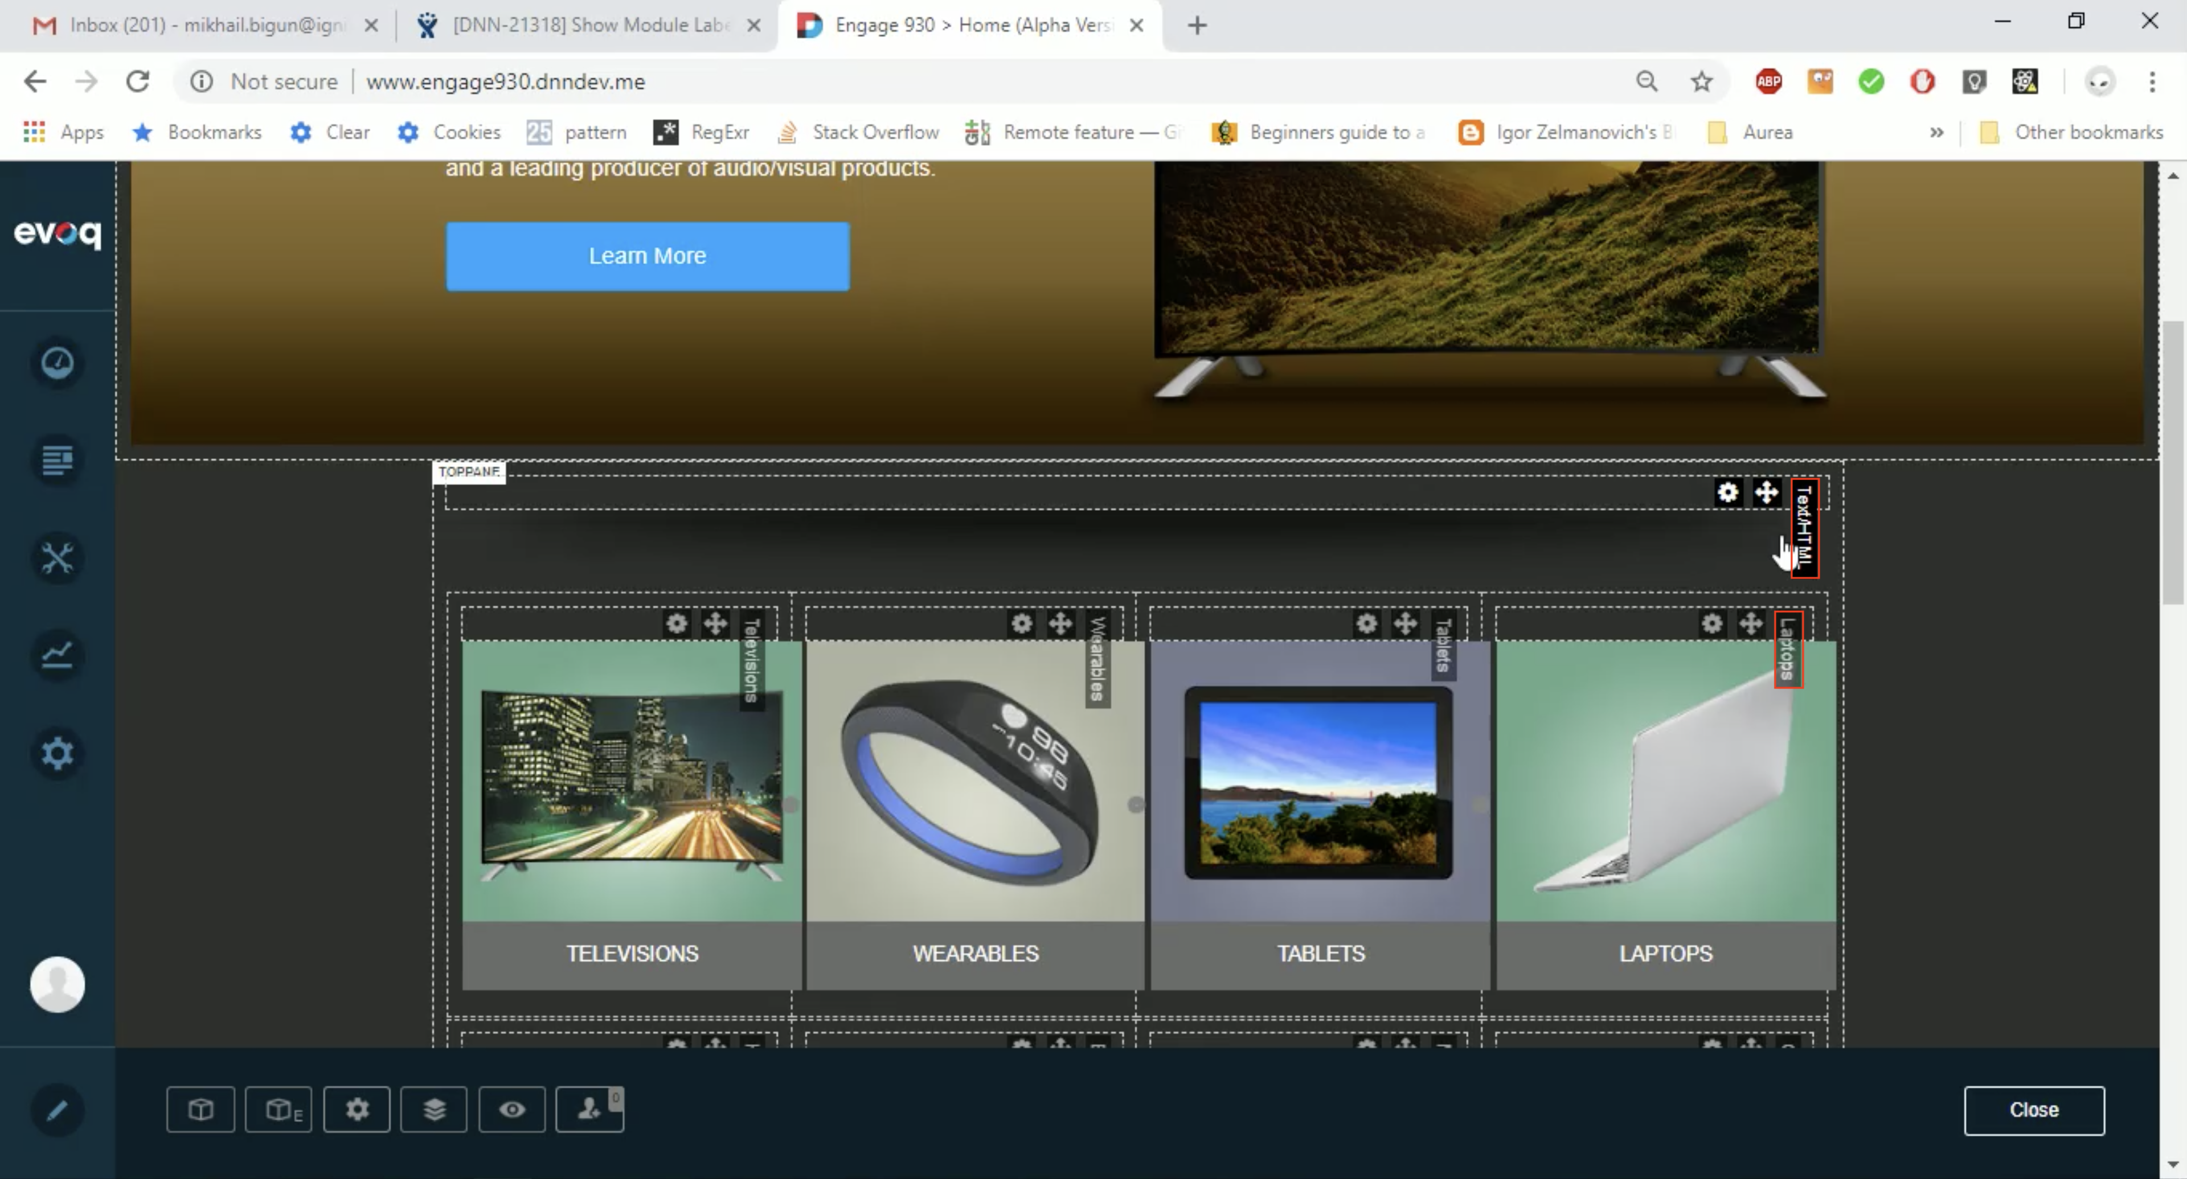Click the evoq logo
This screenshot has height=1179, width=2187.
57,233
